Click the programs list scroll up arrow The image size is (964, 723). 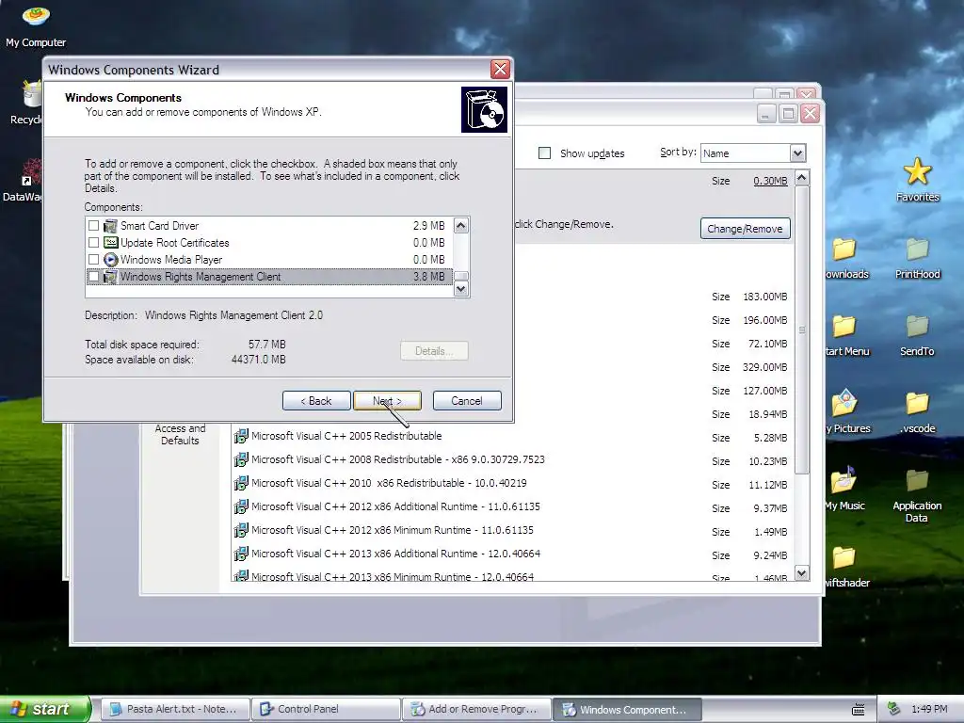802,178
